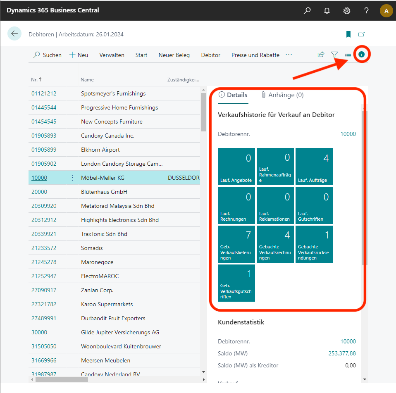The image size is (396, 393).
Task: Click the FactBox pane vertical scrollbar
Action: coord(365,188)
